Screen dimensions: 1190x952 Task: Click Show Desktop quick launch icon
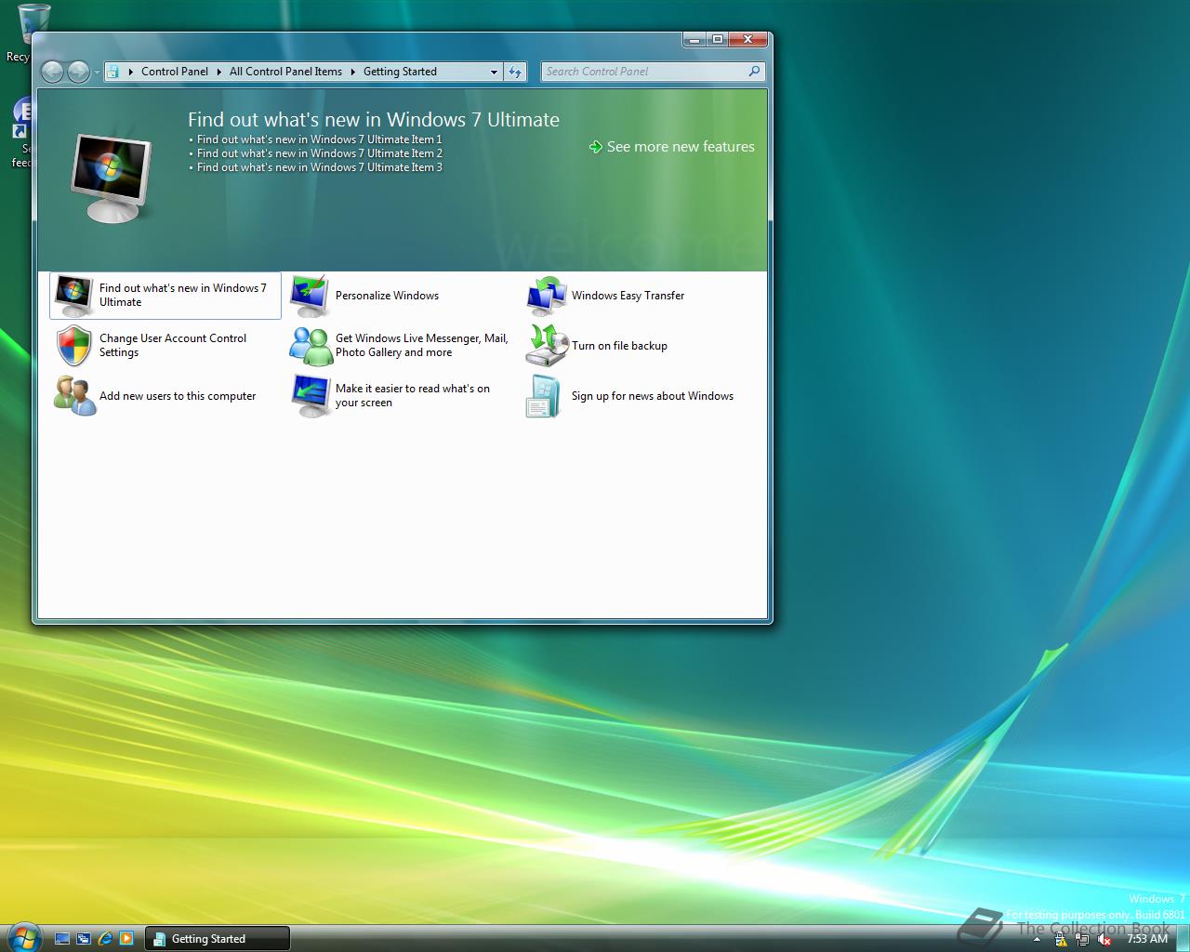(62, 939)
